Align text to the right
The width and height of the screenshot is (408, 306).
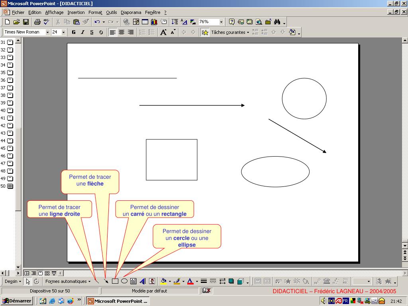click(x=131, y=32)
